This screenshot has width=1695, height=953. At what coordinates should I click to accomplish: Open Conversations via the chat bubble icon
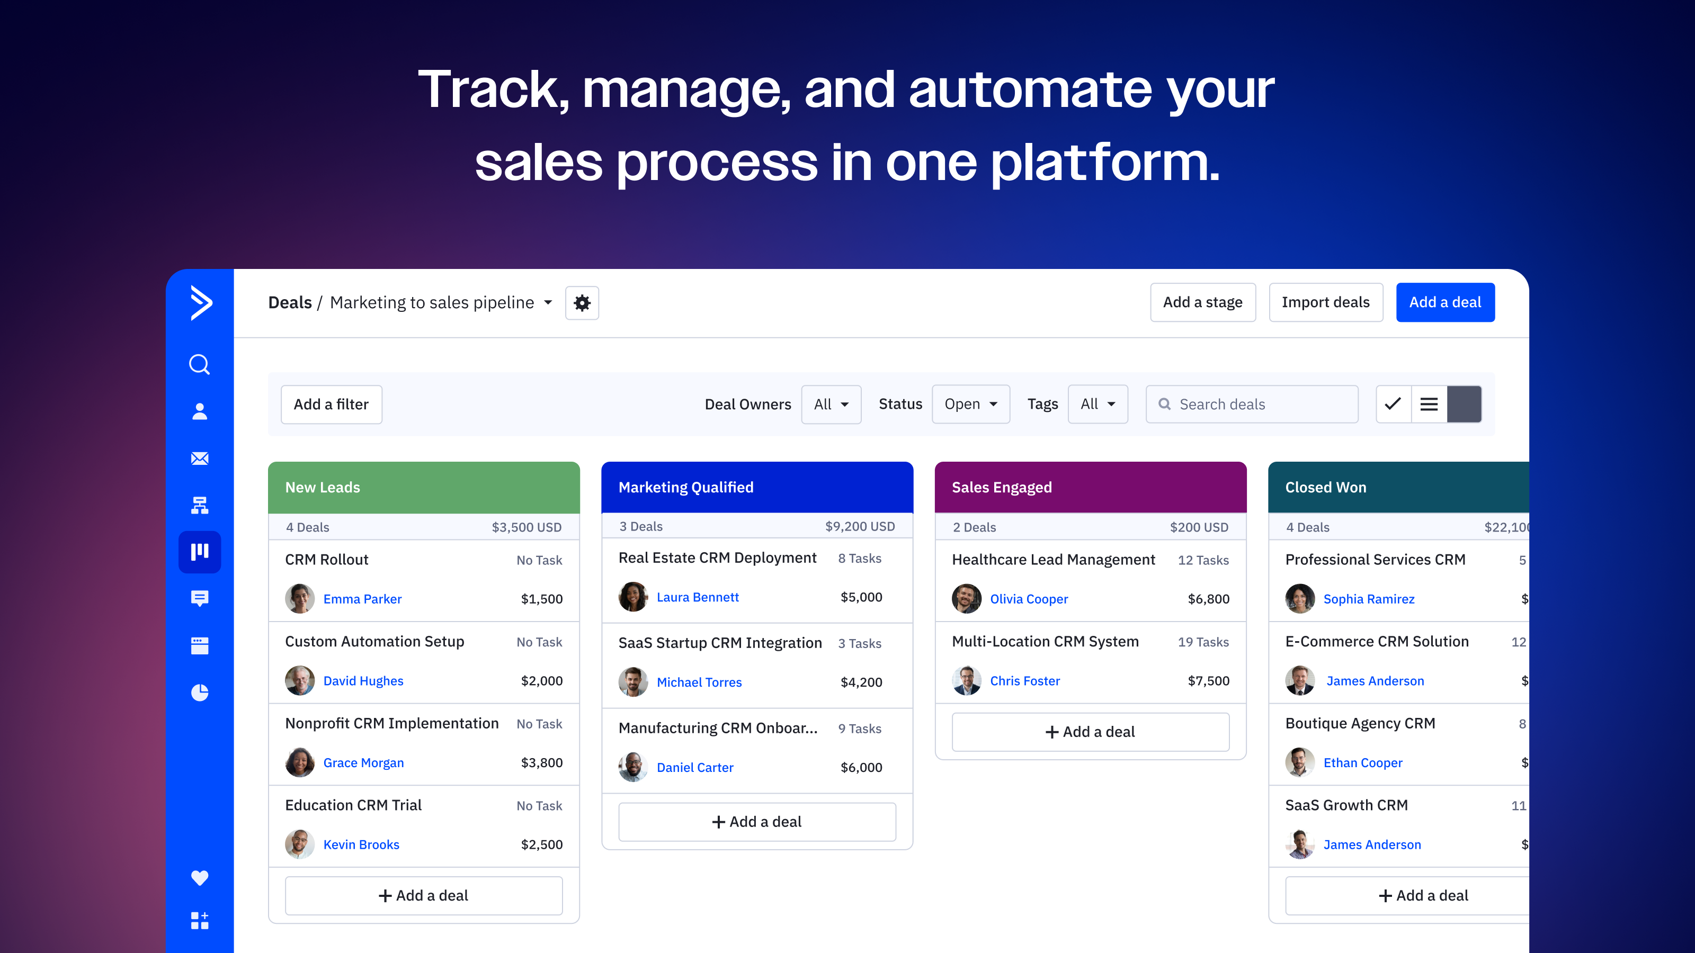click(x=199, y=598)
